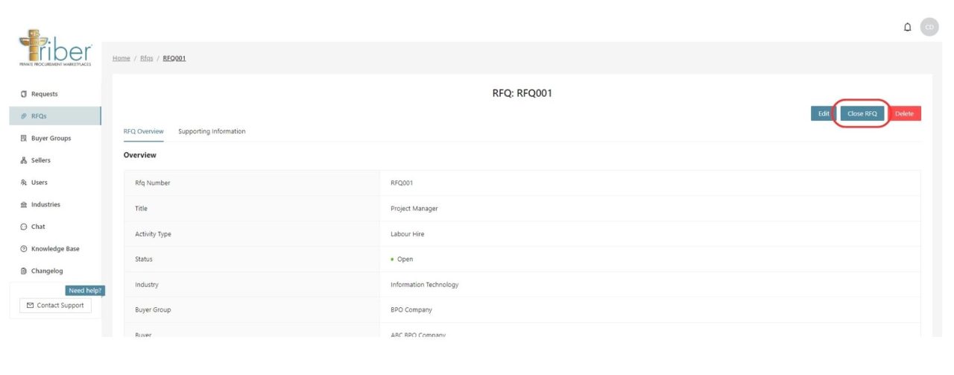Image resolution: width=954 pixels, height=375 pixels.
Task: Open the Users menu label
Action: pos(40,183)
